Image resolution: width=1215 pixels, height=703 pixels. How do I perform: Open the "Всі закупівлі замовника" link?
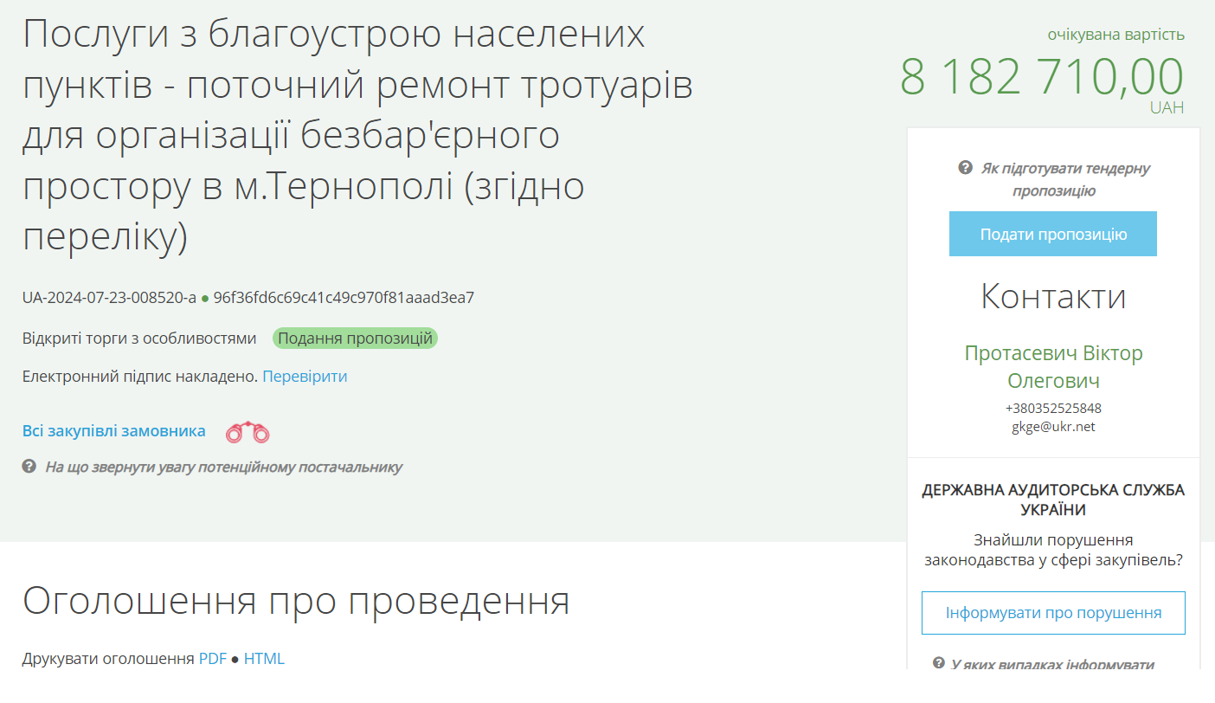tap(112, 430)
